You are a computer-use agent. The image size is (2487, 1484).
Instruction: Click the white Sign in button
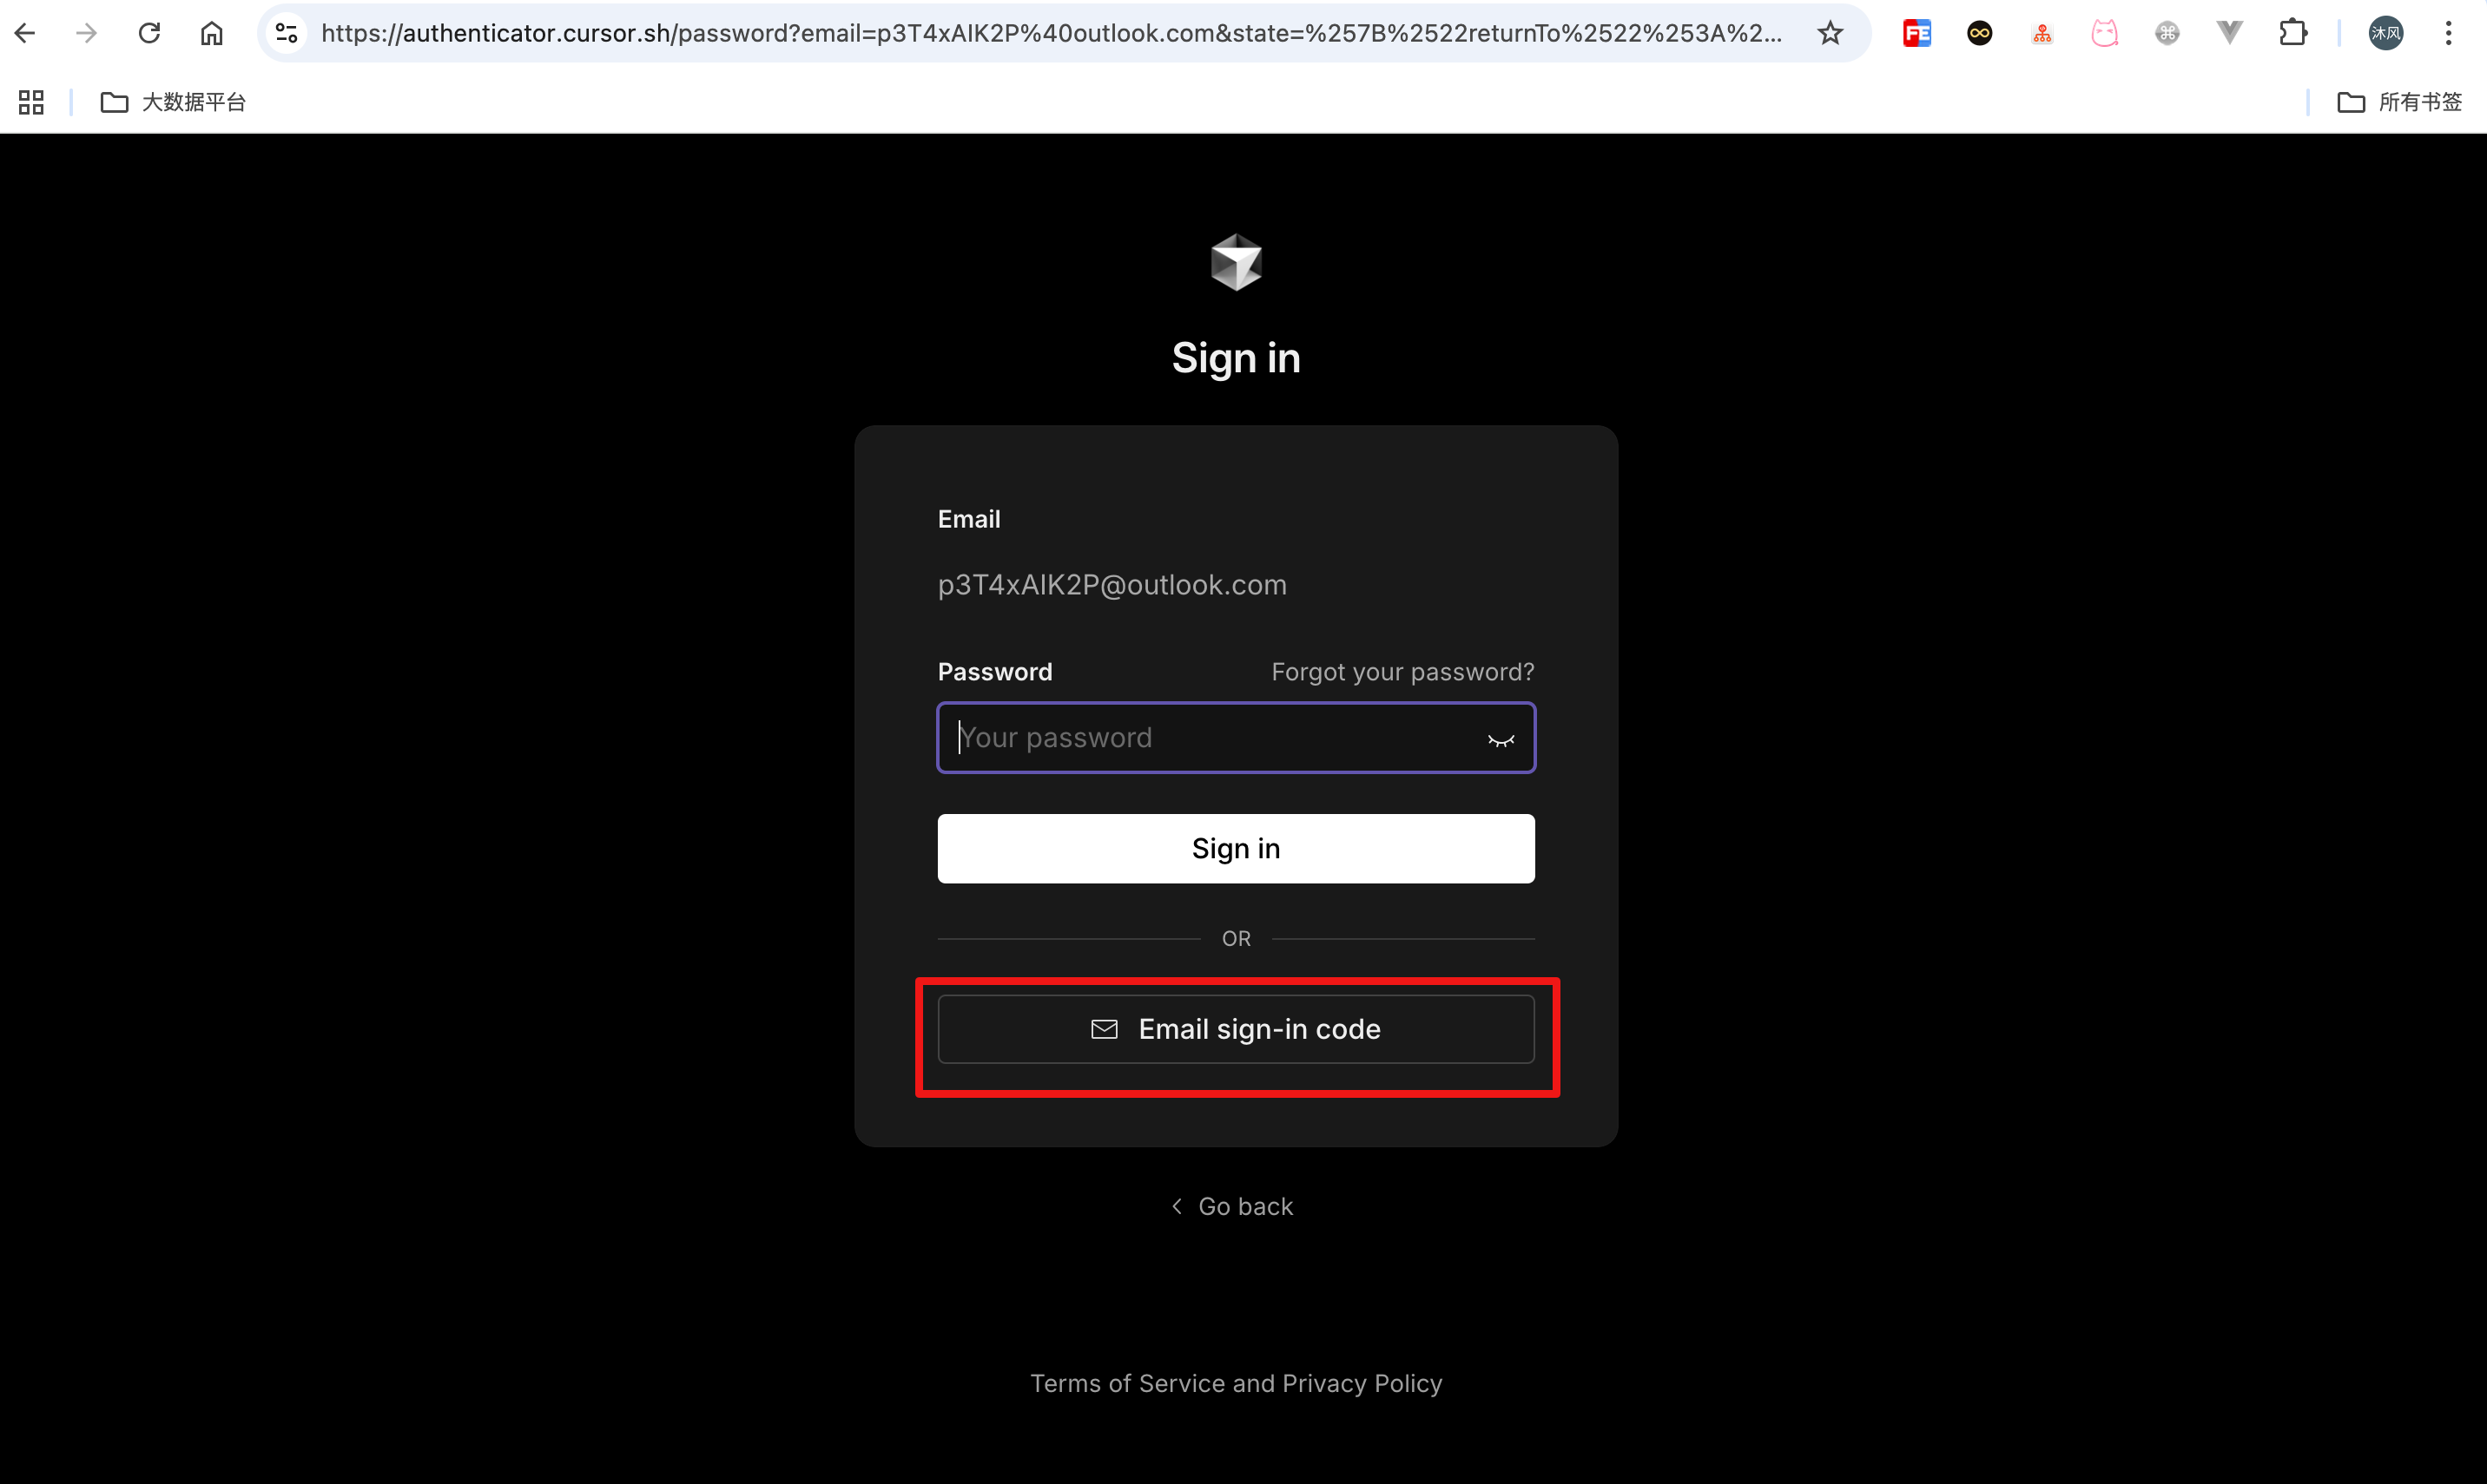point(1236,848)
